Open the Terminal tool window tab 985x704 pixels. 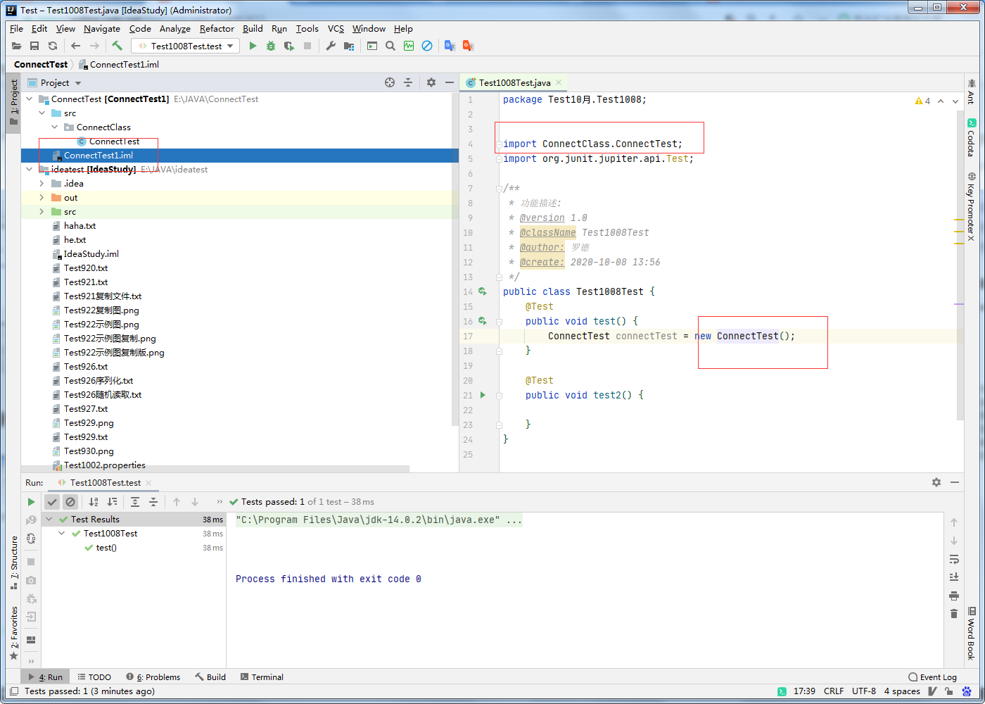tap(262, 677)
